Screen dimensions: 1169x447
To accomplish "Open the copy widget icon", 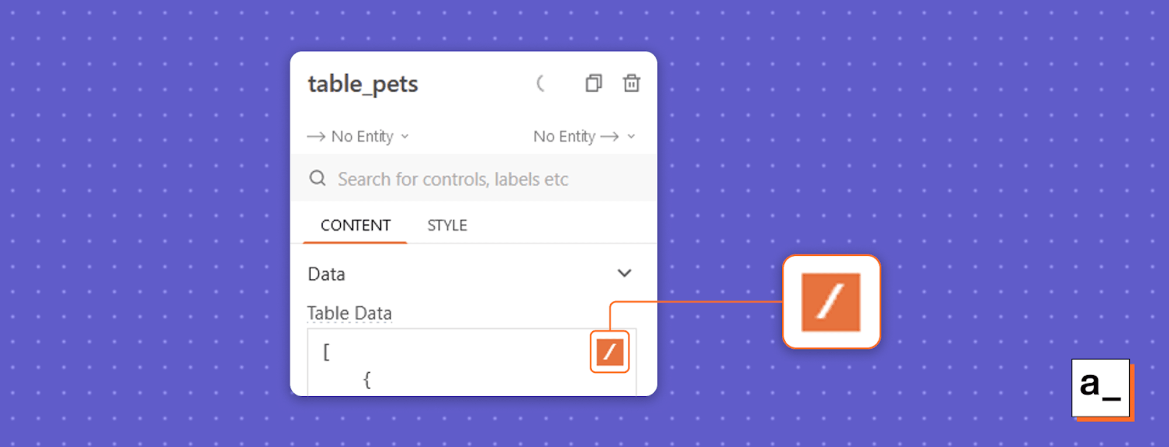I will [593, 84].
